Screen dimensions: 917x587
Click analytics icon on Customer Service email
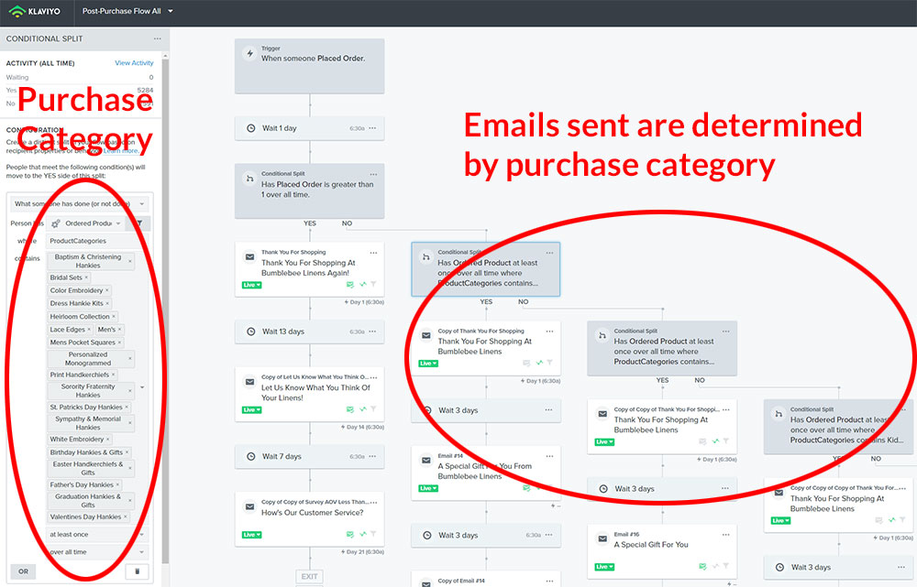coord(362,535)
